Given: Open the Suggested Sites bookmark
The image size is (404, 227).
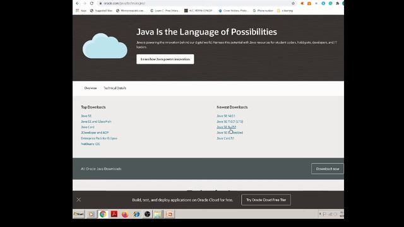Looking at the screenshot, I should [101, 11].
